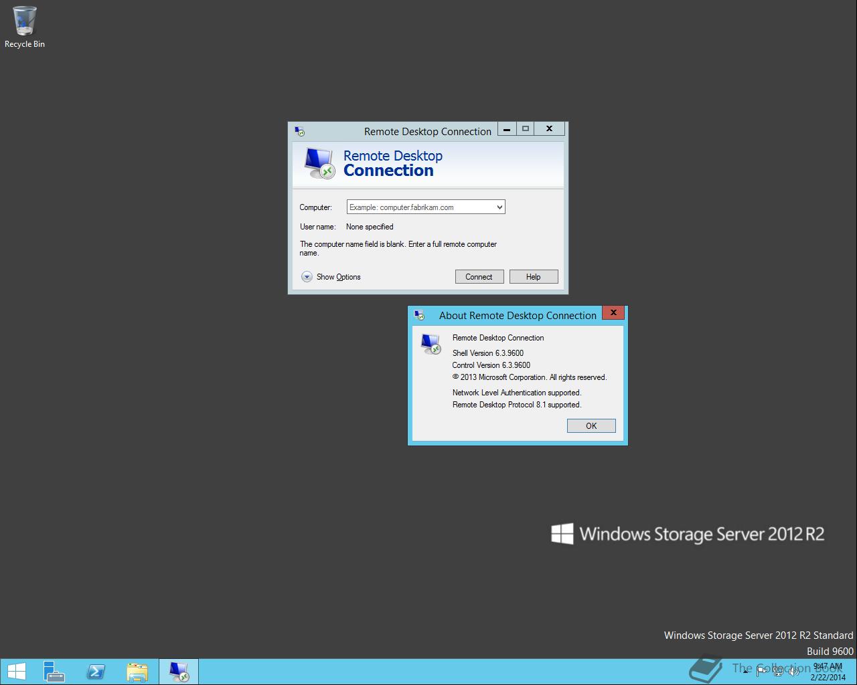Select 'Shell Version 6.3.9600' text
Viewport: 857px width, 685px height.
click(x=488, y=353)
